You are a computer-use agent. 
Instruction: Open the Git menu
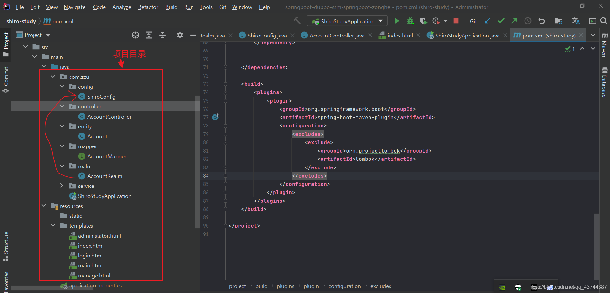tap(223, 7)
